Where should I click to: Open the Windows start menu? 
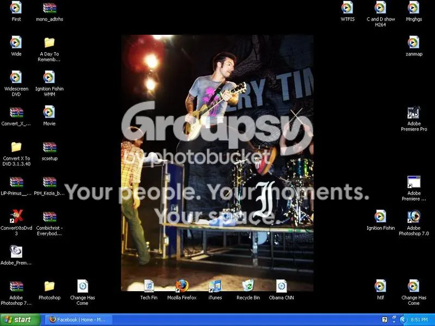tap(20, 319)
